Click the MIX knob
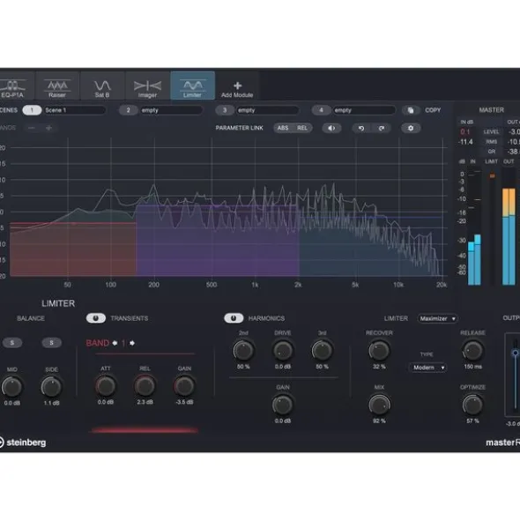 (379, 405)
